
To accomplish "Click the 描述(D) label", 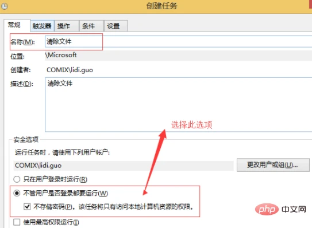I will [x=22, y=84].
